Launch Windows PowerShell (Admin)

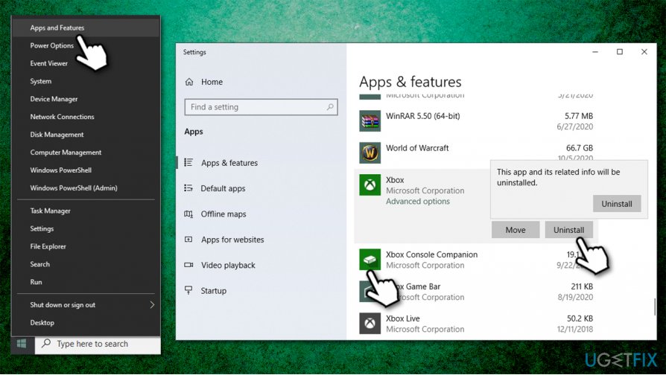(74, 188)
